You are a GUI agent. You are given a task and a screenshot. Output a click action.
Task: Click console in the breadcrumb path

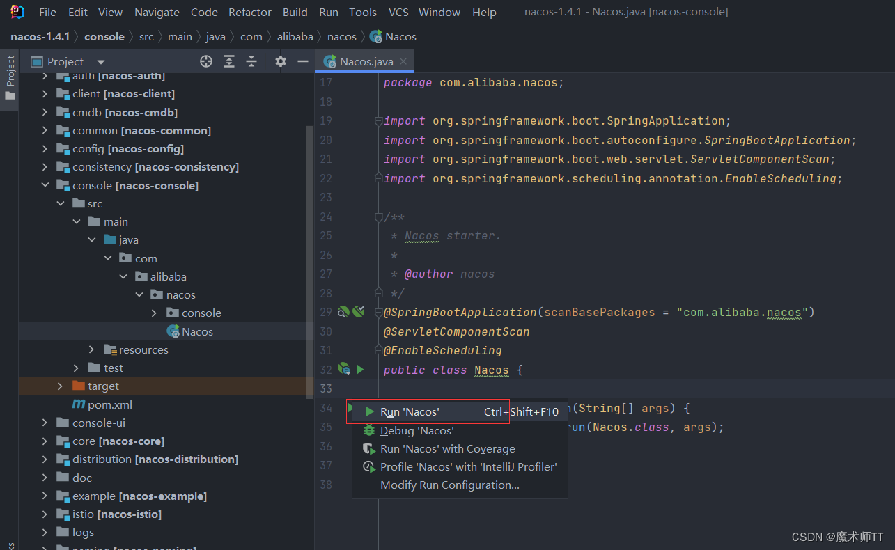point(104,36)
